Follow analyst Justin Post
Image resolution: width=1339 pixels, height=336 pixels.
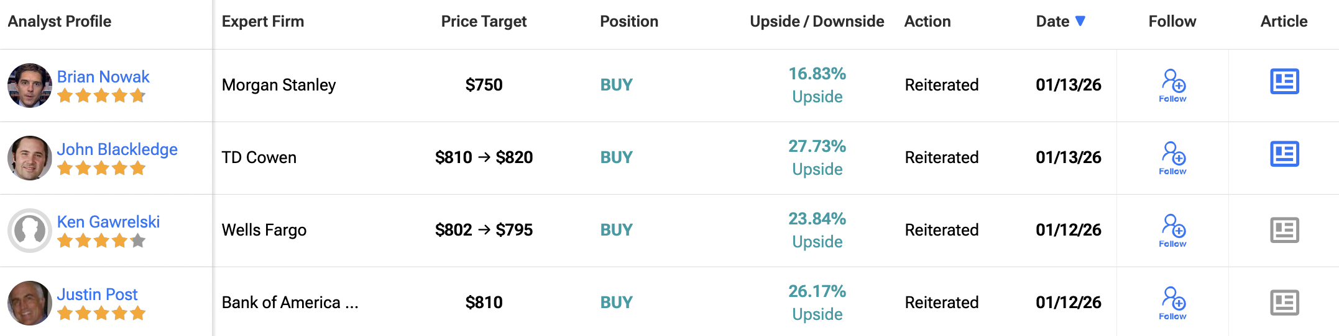1172,303
